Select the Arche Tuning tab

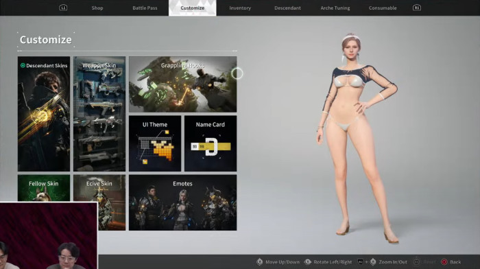335,8
